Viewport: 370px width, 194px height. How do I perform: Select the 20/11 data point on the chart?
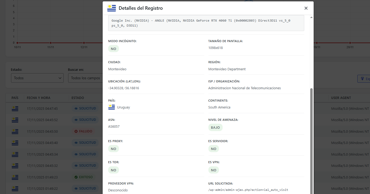click(x=350, y=43)
